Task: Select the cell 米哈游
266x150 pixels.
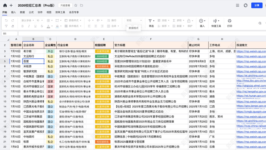Action: 33,66
